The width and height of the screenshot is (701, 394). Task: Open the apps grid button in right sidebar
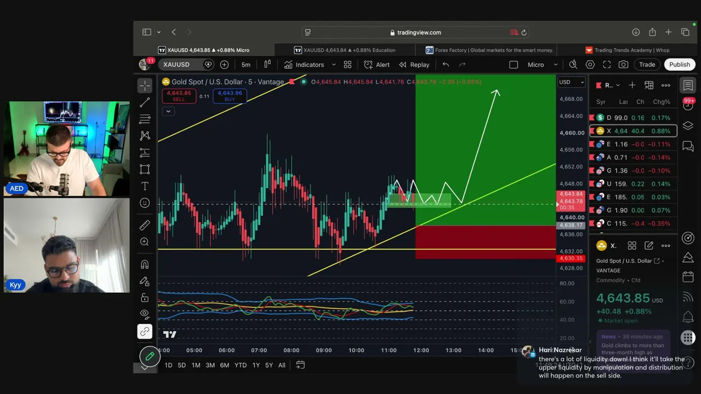click(688, 338)
